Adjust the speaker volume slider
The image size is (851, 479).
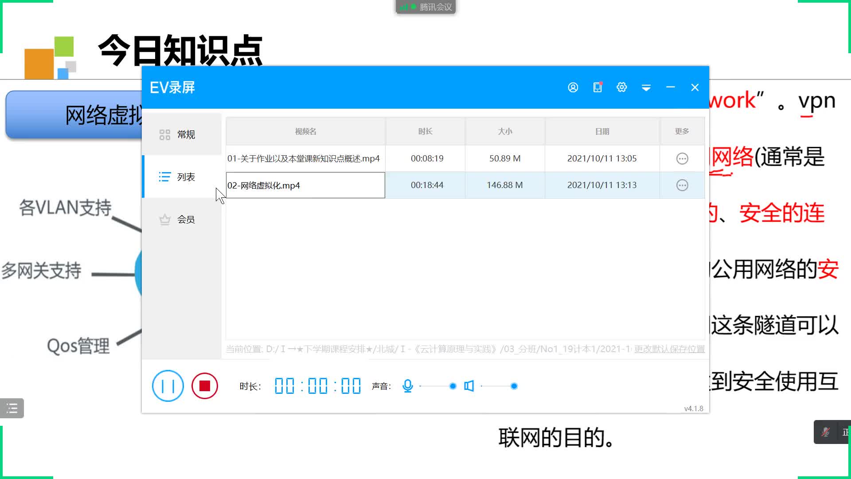(x=499, y=386)
